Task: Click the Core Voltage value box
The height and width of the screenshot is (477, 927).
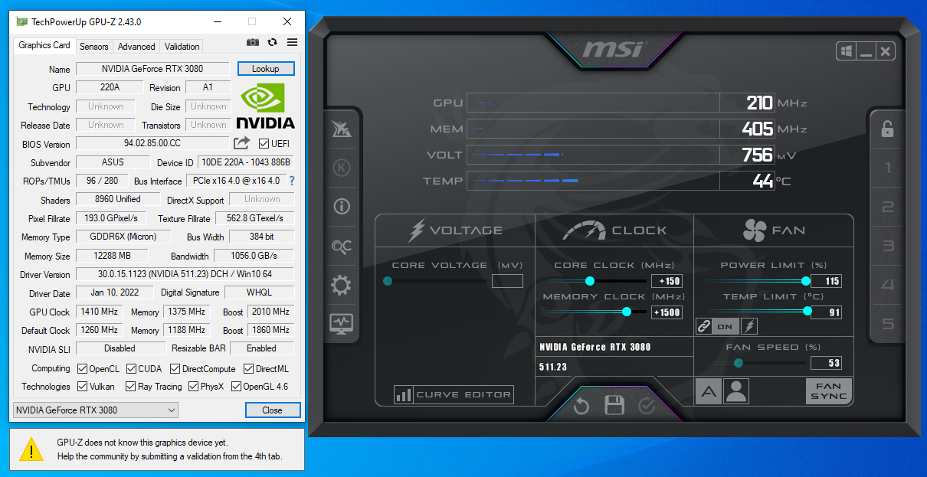Action: 507,281
